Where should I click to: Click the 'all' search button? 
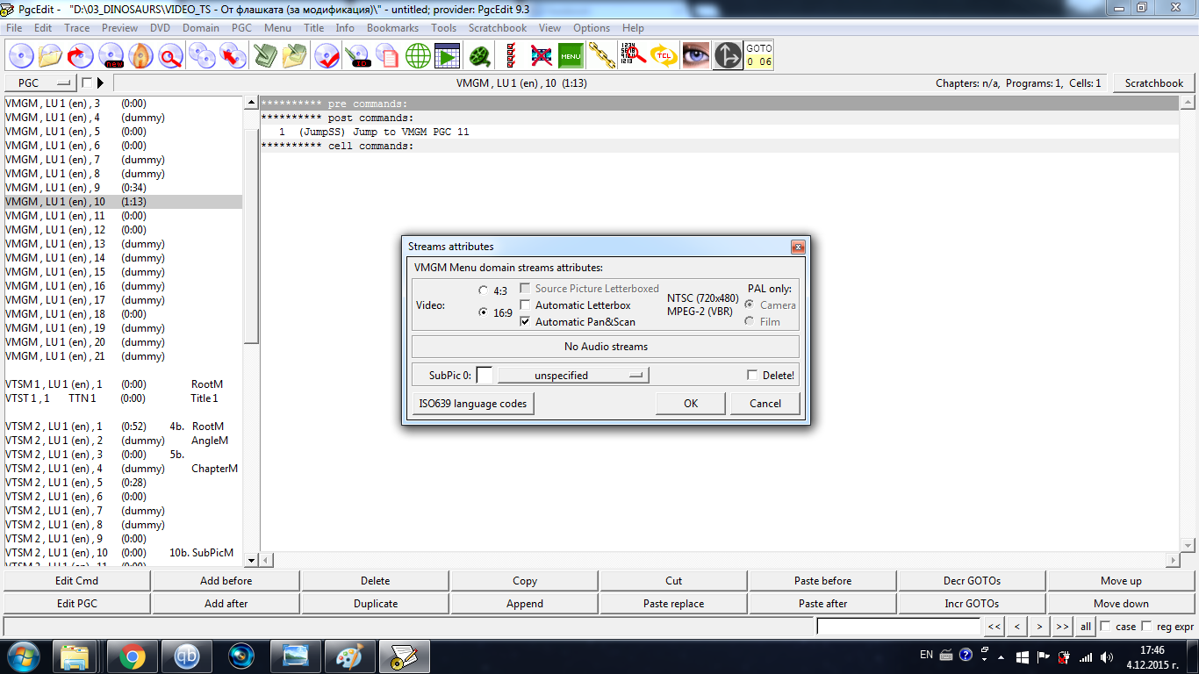point(1086,627)
